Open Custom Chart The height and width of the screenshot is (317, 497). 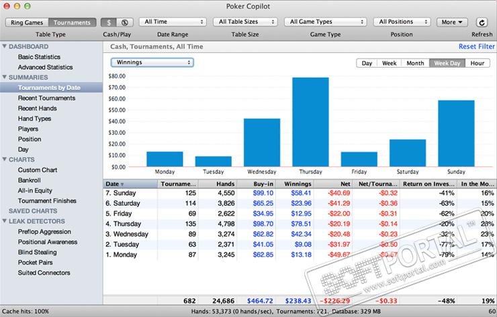(x=38, y=170)
